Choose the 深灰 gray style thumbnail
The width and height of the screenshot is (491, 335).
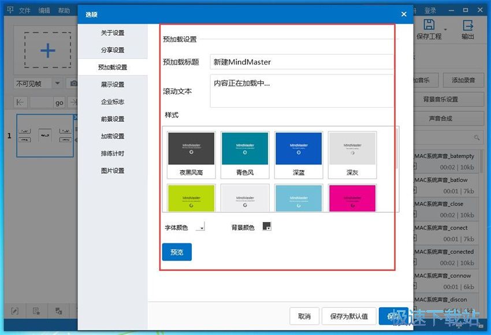click(352, 155)
